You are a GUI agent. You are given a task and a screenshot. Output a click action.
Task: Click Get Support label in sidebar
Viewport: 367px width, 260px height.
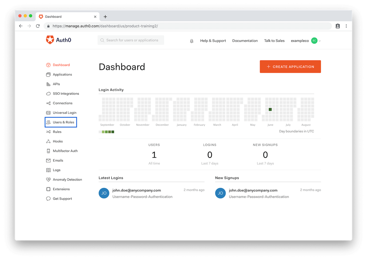click(x=62, y=199)
